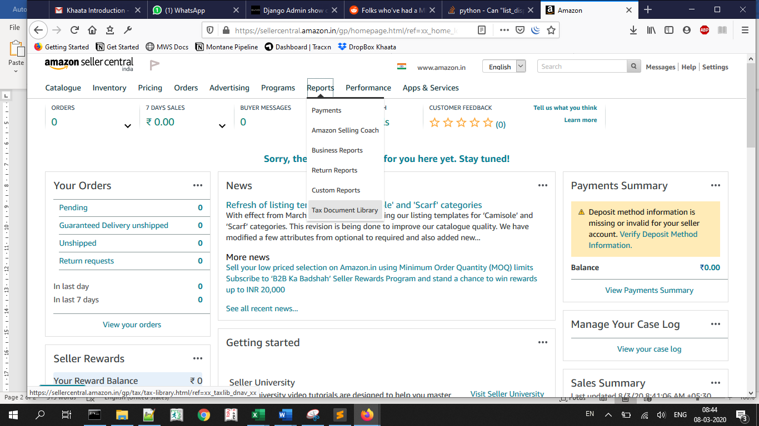759x426 pixels.
Task: Open the Firefox home page icon
Action: 92,31
